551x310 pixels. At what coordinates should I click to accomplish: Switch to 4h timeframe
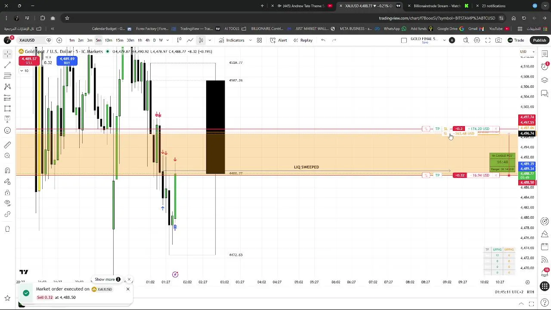(148, 40)
